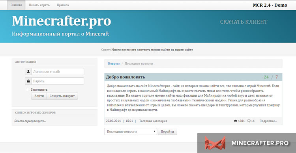Open the Правила menu item
This screenshot has width=296, height=153.
pyautogui.click(x=63, y=5)
